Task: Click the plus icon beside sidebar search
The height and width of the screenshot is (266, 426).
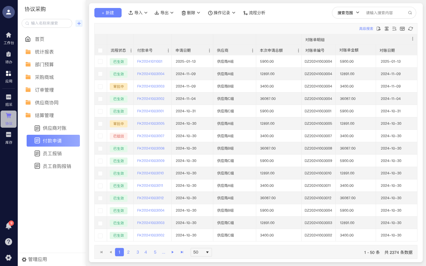Action: tap(79, 23)
